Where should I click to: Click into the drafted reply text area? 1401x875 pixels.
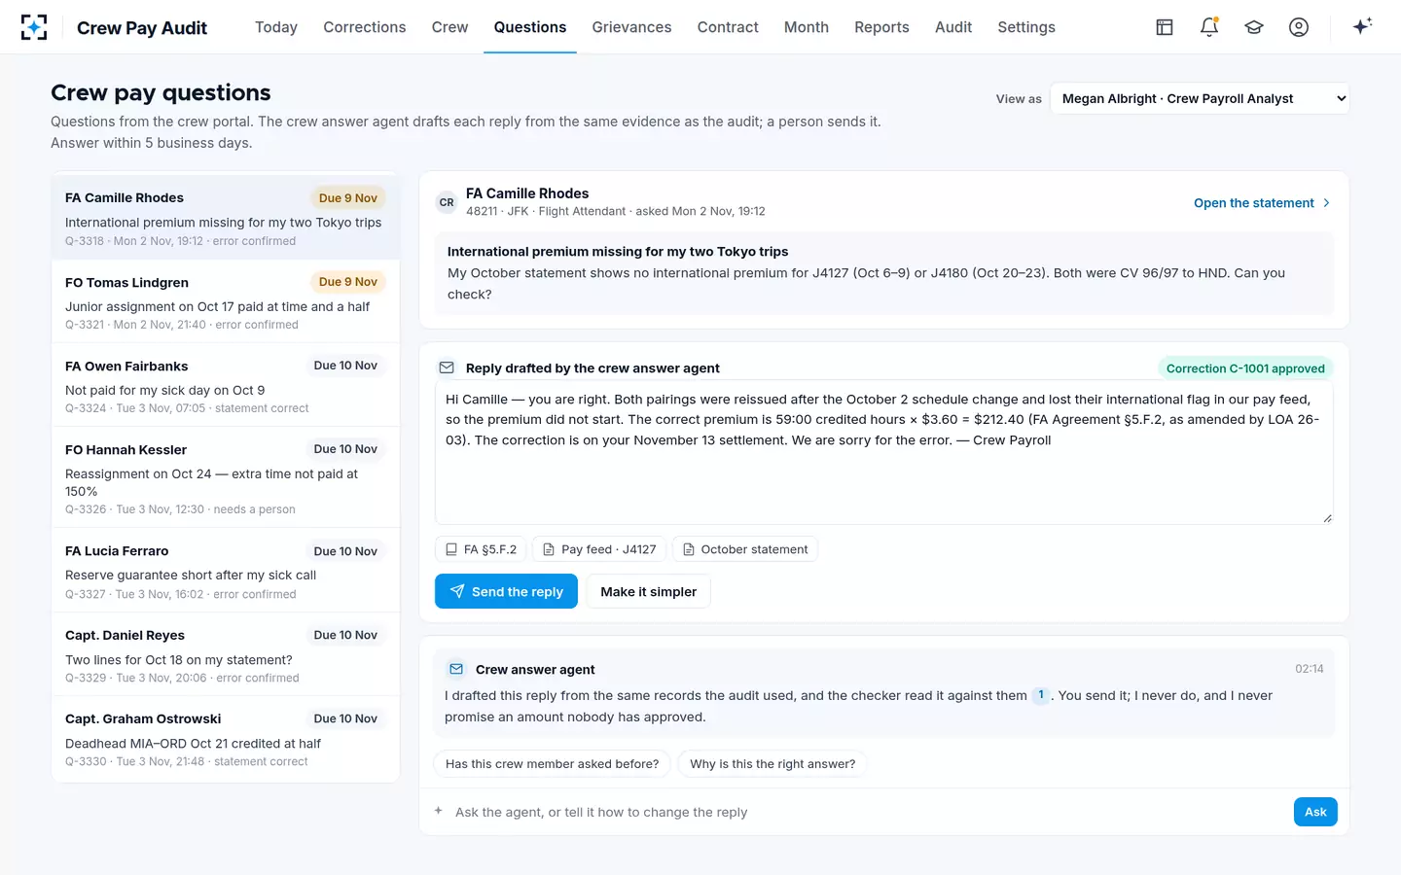(883, 452)
